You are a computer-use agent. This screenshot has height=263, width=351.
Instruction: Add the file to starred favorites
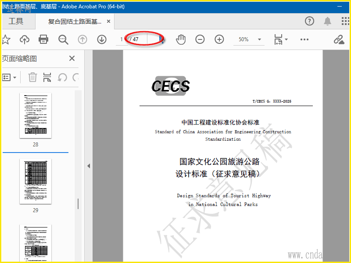click(6, 39)
